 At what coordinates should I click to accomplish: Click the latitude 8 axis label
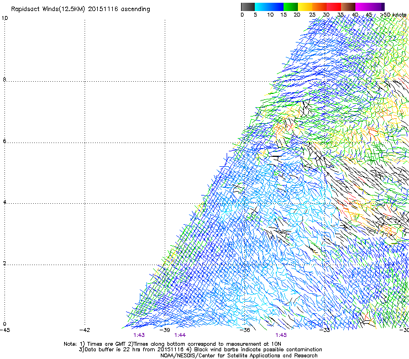point(4,80)
